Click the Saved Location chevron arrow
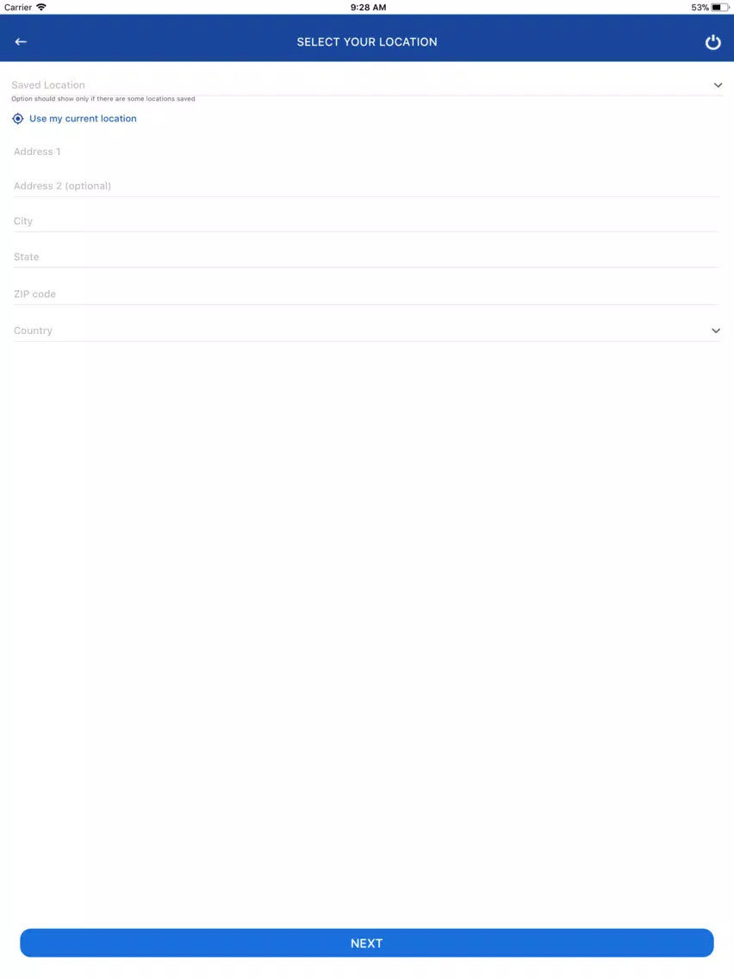This screenshot has height=978, width=734. [x=718, y=85]
